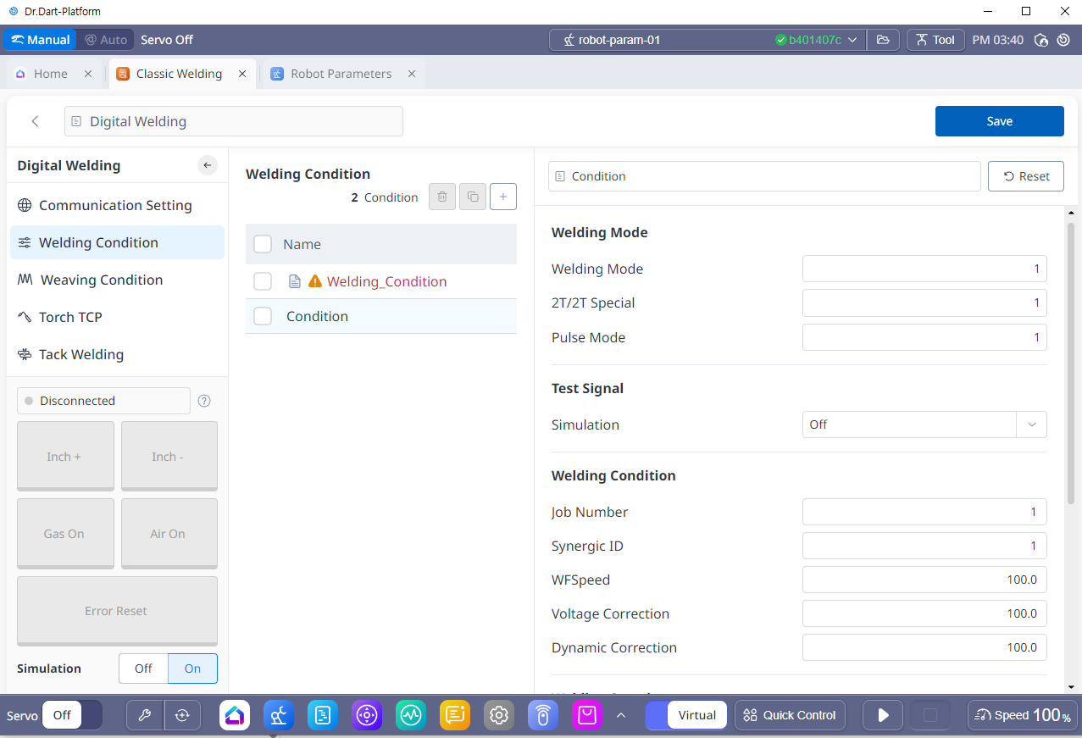Click the blue Save button

pyautogui.click(x=999, y=121)
